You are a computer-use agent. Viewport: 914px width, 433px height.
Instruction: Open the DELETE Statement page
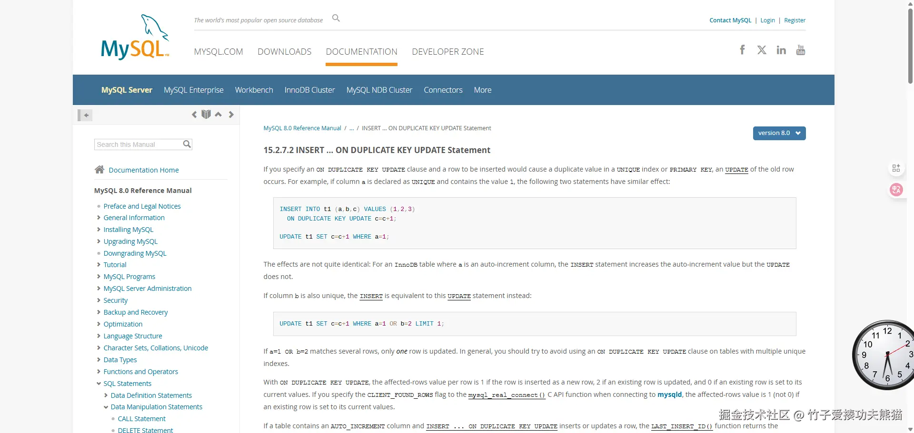click(146, 430)
